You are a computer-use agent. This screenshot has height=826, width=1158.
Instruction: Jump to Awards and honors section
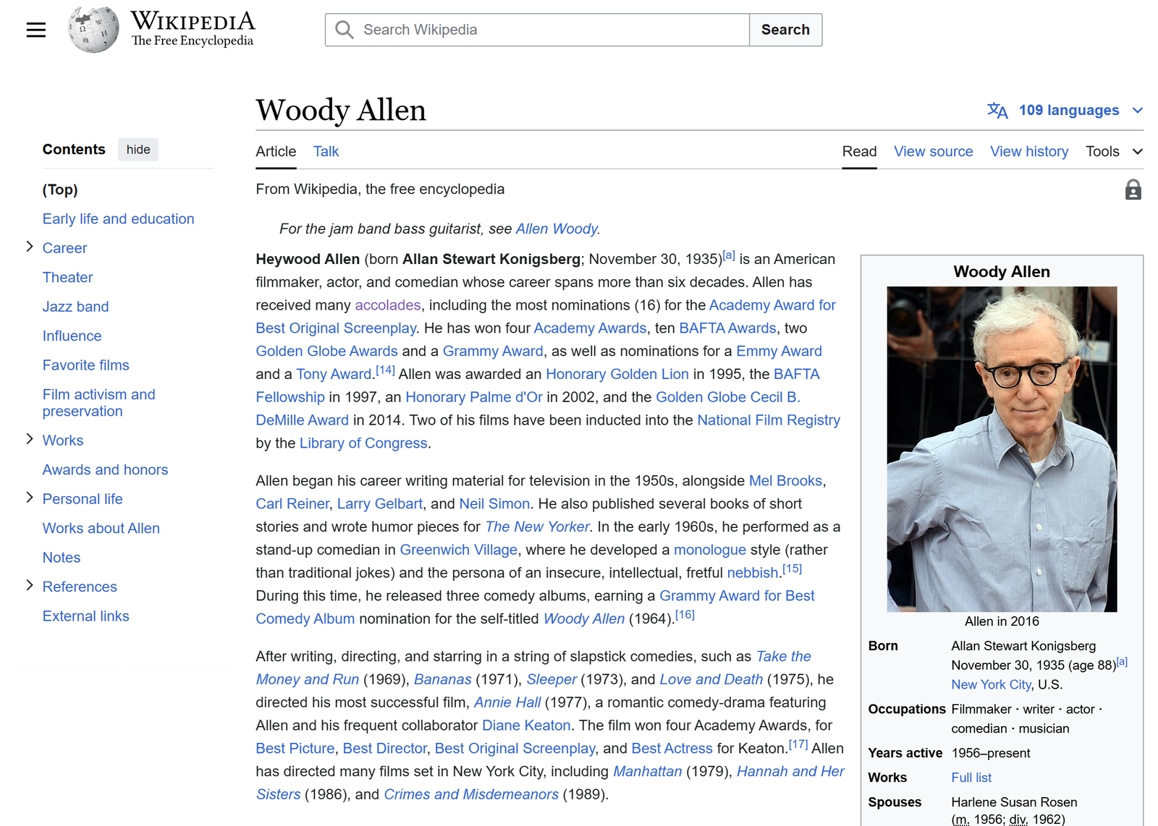coord(105,469)
